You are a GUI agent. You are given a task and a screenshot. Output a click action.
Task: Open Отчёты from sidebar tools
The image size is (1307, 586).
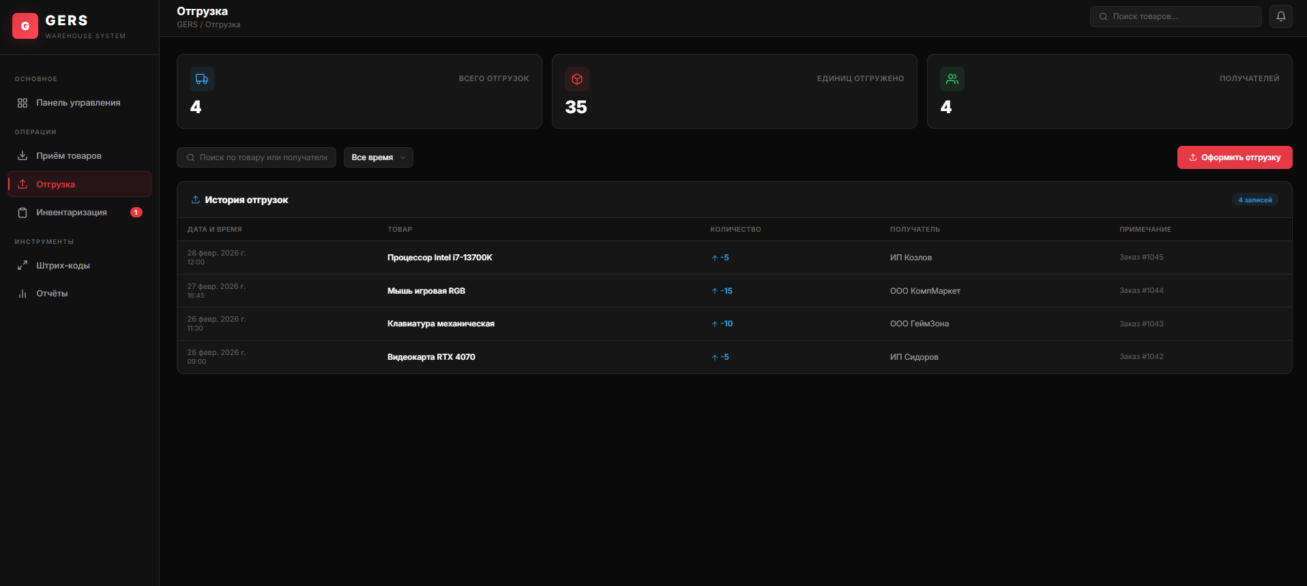[x=52, y=294]
